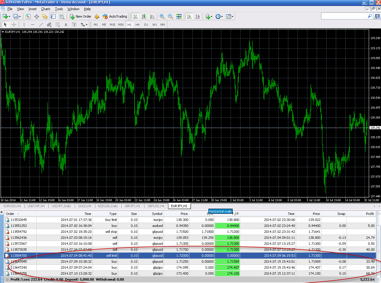Expand the Templates dropdown arrow

coord(233,16)
